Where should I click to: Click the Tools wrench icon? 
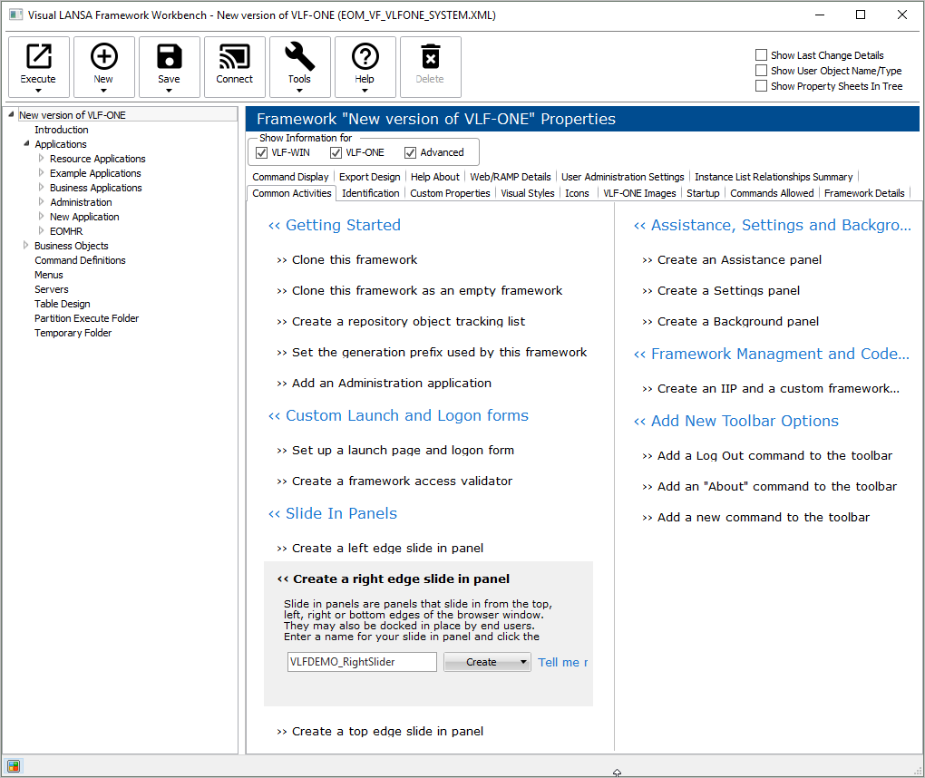[x=299, y=56]
